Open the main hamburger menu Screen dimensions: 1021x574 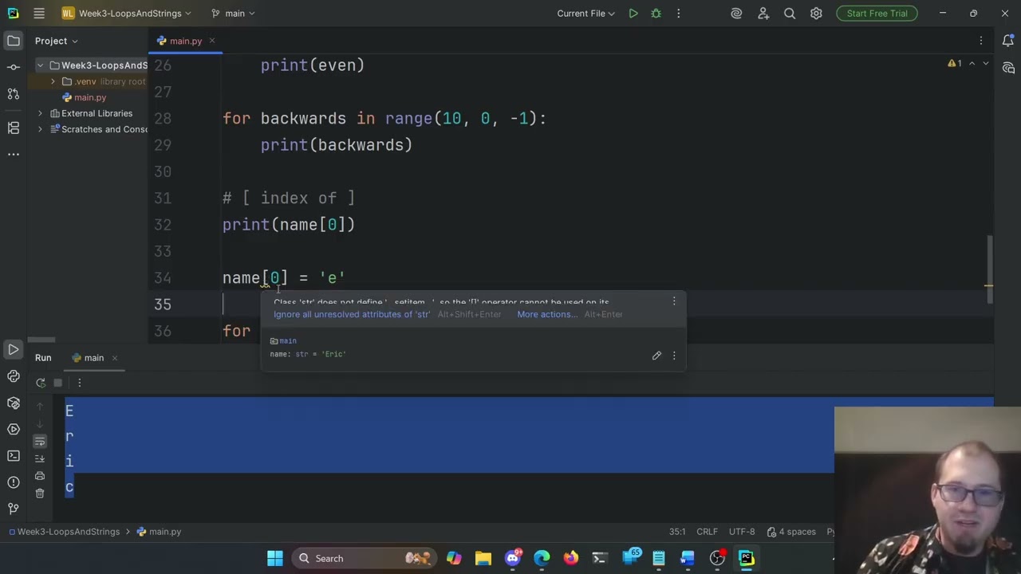39,14
